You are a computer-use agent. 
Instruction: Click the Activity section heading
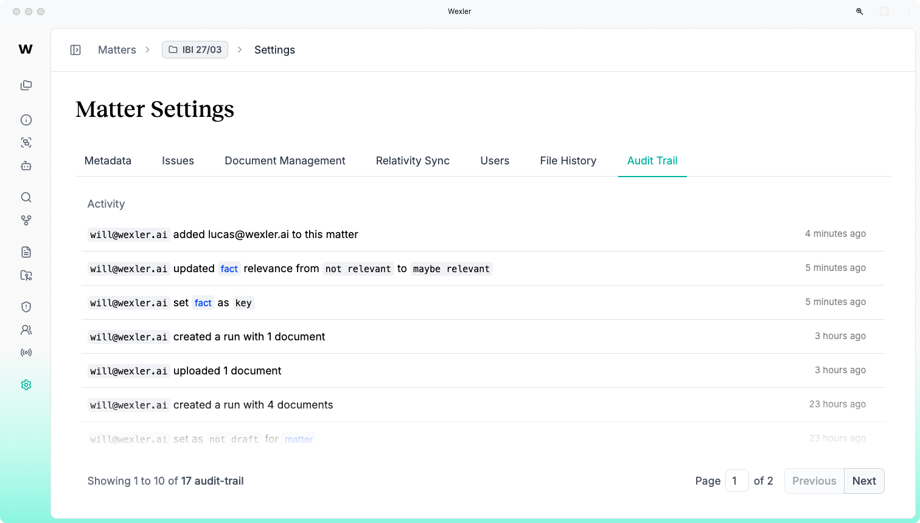[x=106, y=204]
